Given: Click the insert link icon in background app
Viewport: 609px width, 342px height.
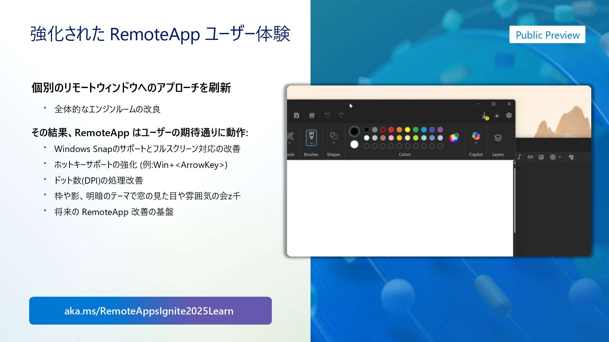Looking at the screenshot, I should coord(530,157).
